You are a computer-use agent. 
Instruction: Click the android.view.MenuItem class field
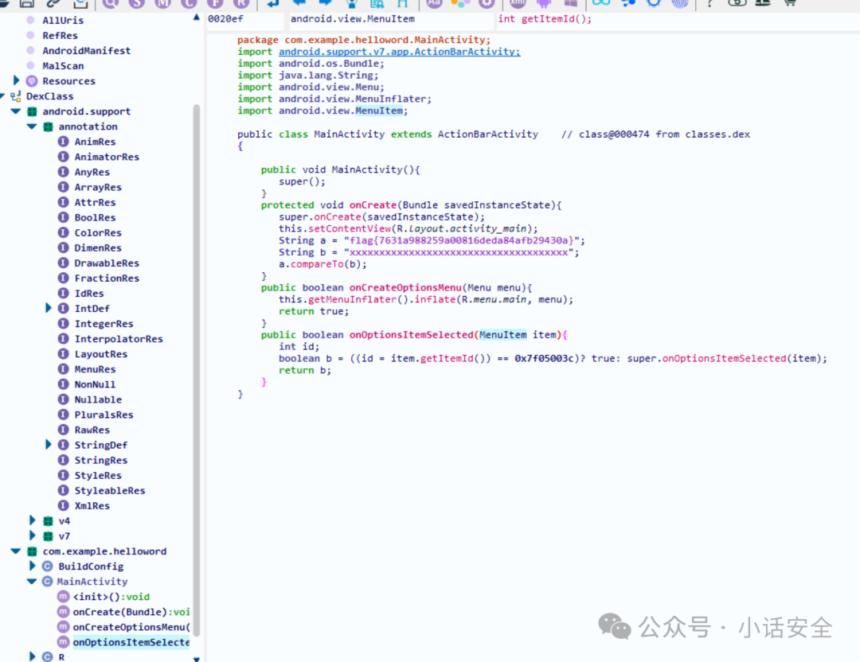point(392,19)
